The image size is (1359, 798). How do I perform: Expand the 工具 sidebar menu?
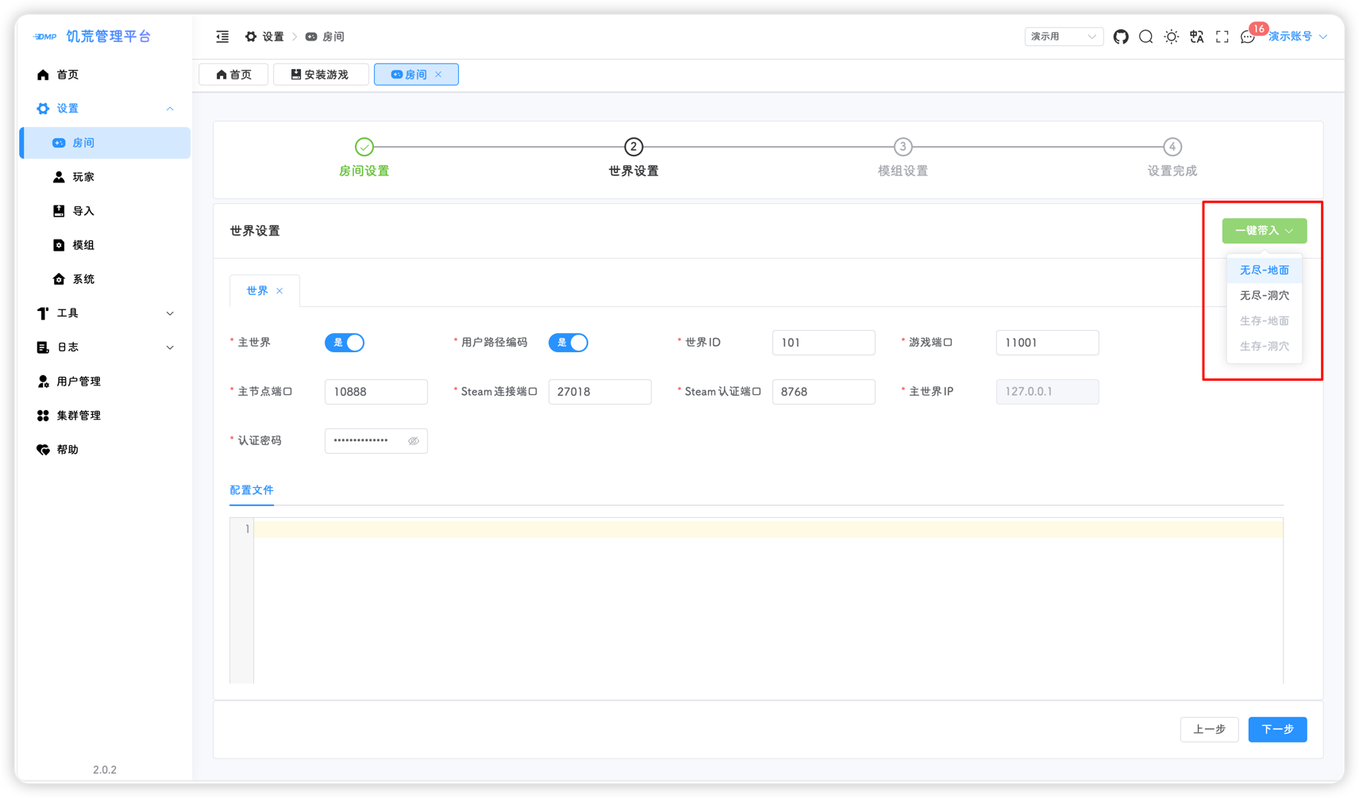[x=105, y=313]
